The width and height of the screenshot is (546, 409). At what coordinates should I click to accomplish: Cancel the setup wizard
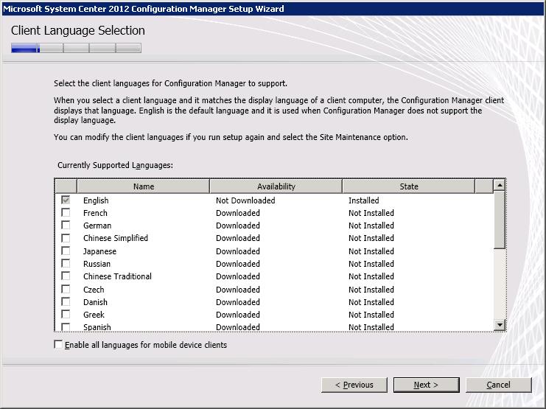(x=498, y=385)
